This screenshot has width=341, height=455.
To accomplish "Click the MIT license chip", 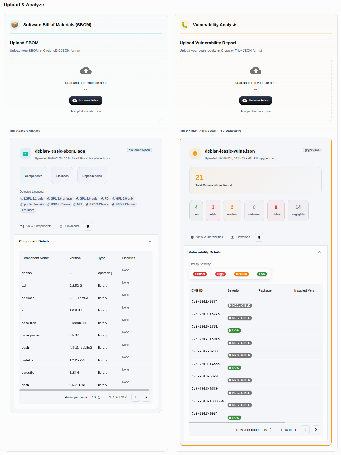I will click(78, 204).
